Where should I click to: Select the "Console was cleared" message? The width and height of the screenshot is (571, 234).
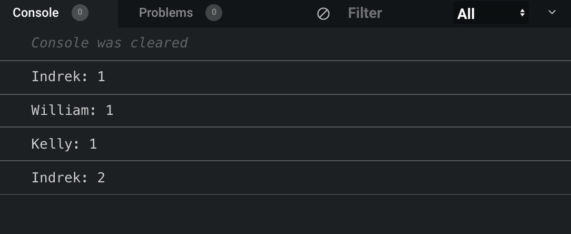tap(110, 43)
